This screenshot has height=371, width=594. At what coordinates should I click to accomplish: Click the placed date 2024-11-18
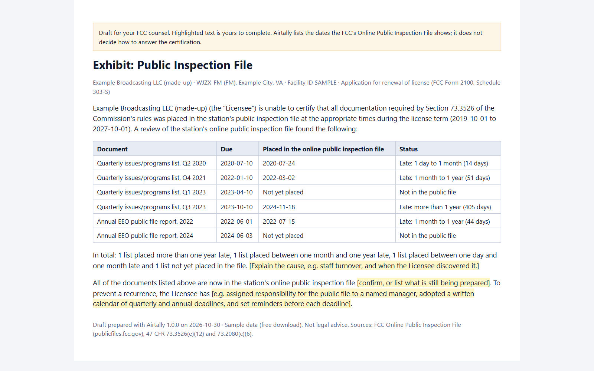(279, 207)
